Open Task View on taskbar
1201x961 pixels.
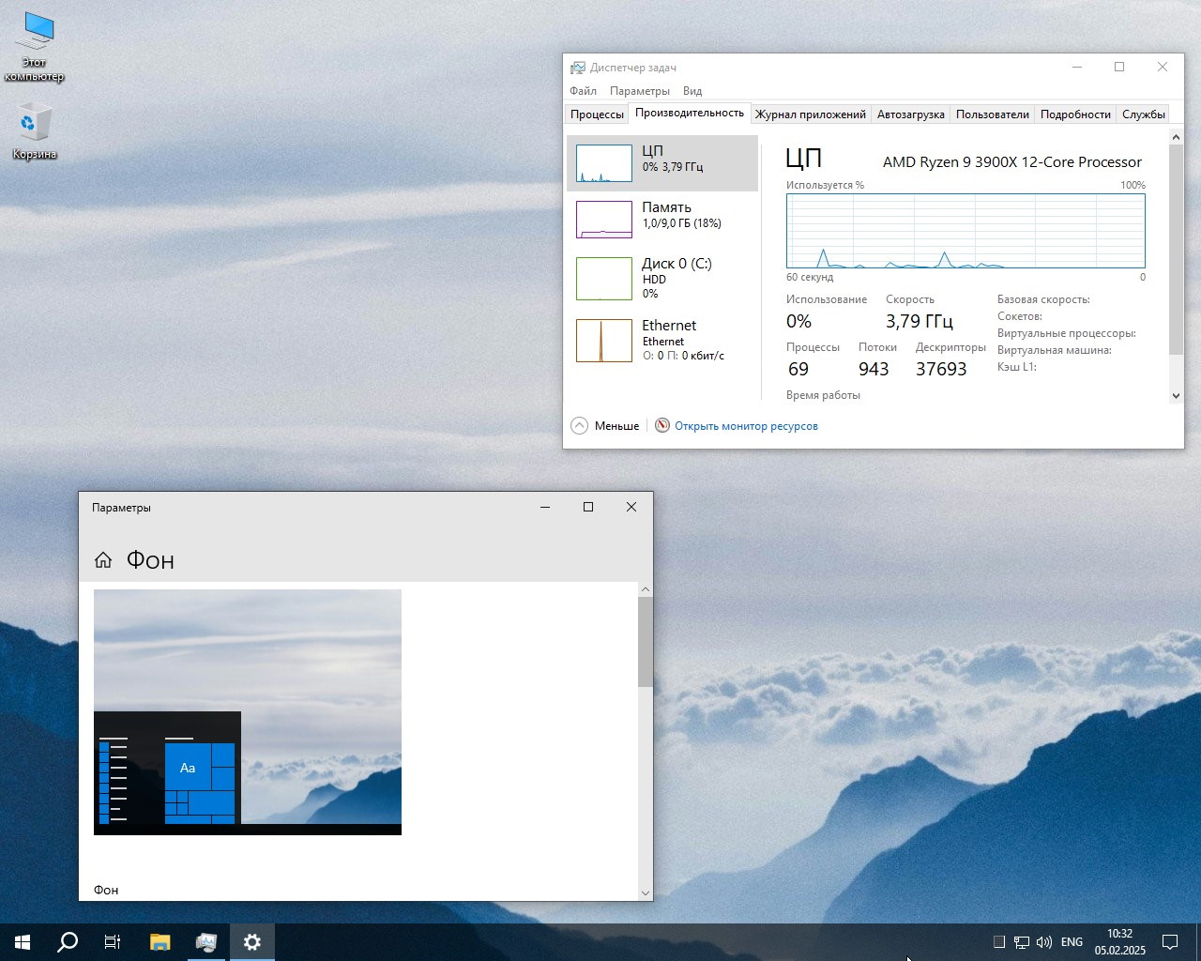(x=113, y=942)
